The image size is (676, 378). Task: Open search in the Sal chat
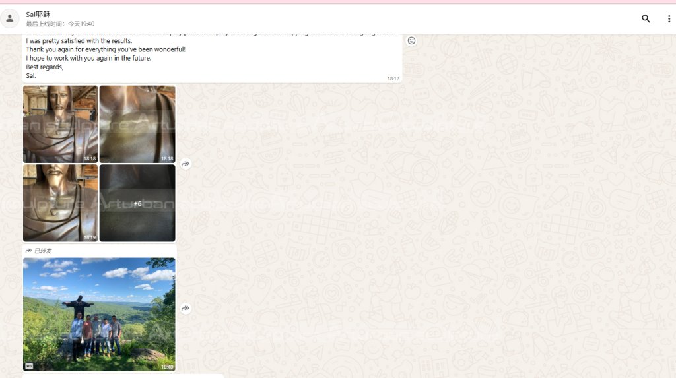point(646,18)
